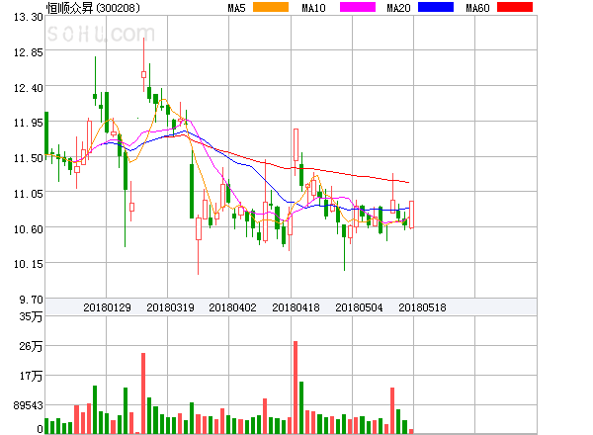The width and height of the screenshot is (593, 435).
Task: Click the magenta MA10 legend swatch
Action: click(358, 7)
